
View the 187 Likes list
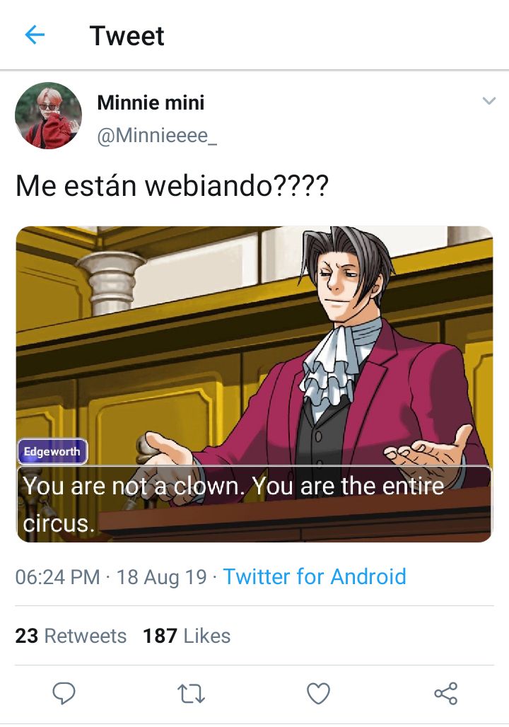[x=187, y=636]
